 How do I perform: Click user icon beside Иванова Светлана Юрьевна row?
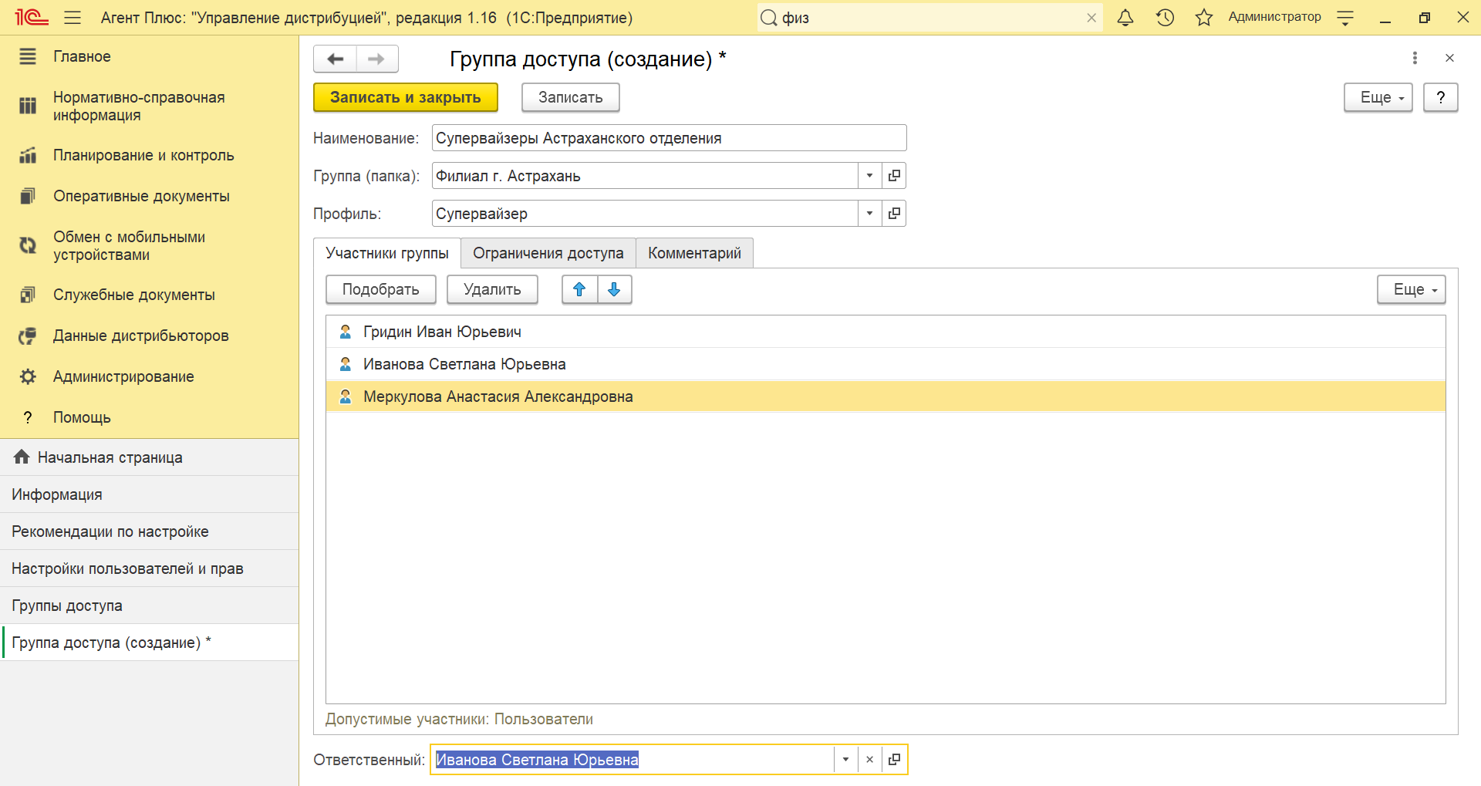pyautogui.click(x=346, y=364)
